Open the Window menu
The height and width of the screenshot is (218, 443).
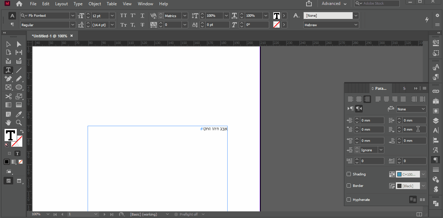145,4
